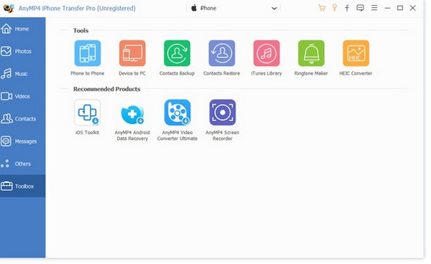Close the AnyMP4 iPhone Transfer window
The image size is (431, 264).
[412, 8]
